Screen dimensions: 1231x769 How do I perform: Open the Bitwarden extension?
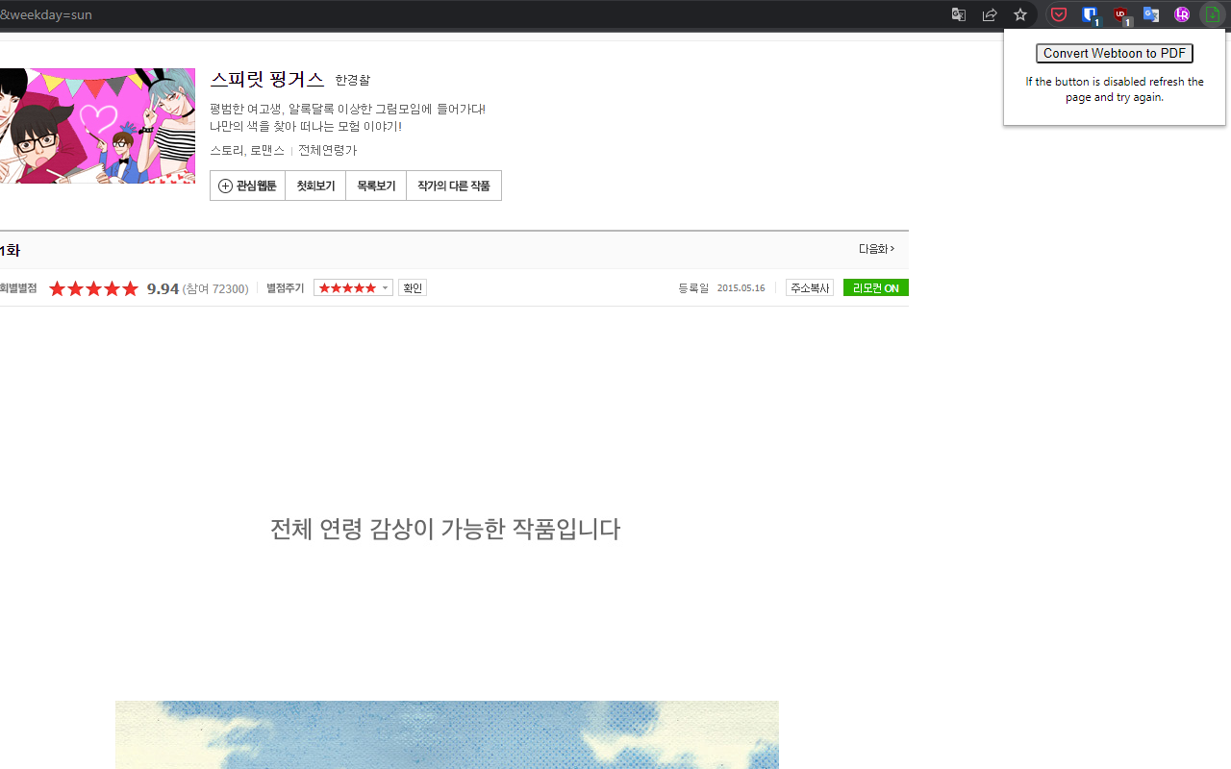click(x=1090, y=14)
